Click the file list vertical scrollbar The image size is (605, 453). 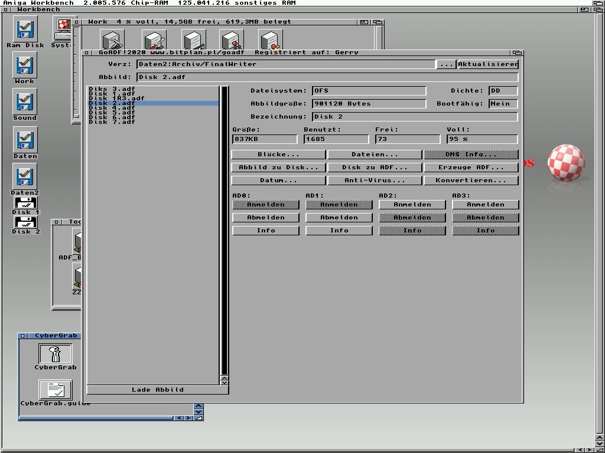point(225,231)
